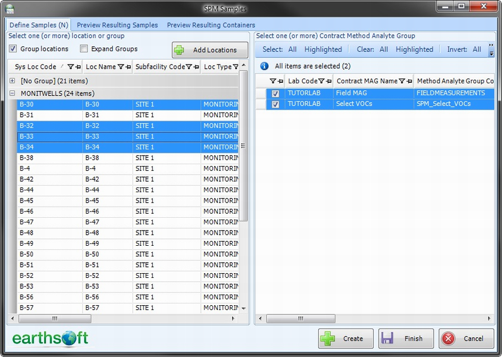Click filter icon in Subfacility Code column
The height and width of the screenshot is (357, 502).
(189, 67)
